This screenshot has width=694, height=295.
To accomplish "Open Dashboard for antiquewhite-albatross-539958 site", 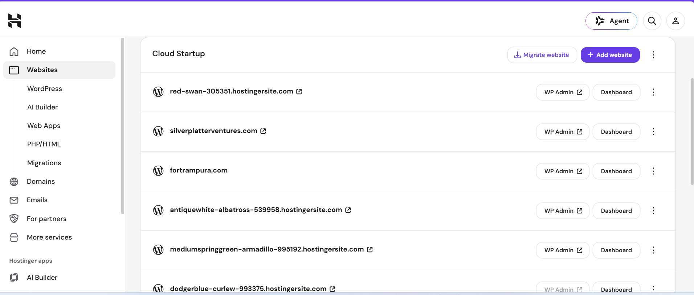I will 616,211.
